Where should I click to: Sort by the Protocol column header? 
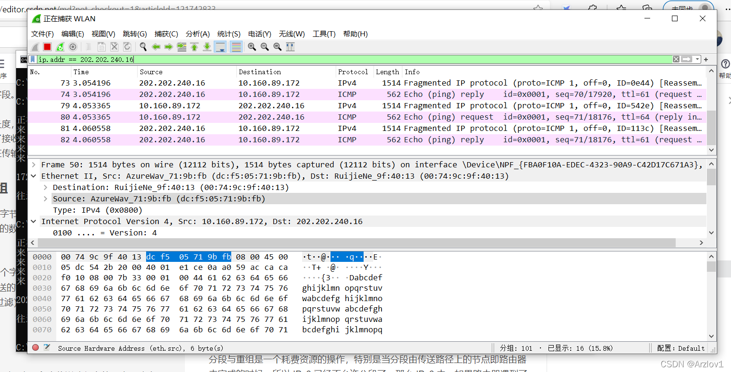point(355,72)
